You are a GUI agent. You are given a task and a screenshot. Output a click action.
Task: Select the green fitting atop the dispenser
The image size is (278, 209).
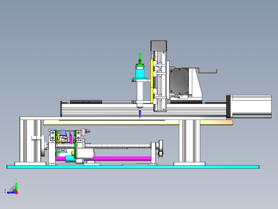(140, 60)
